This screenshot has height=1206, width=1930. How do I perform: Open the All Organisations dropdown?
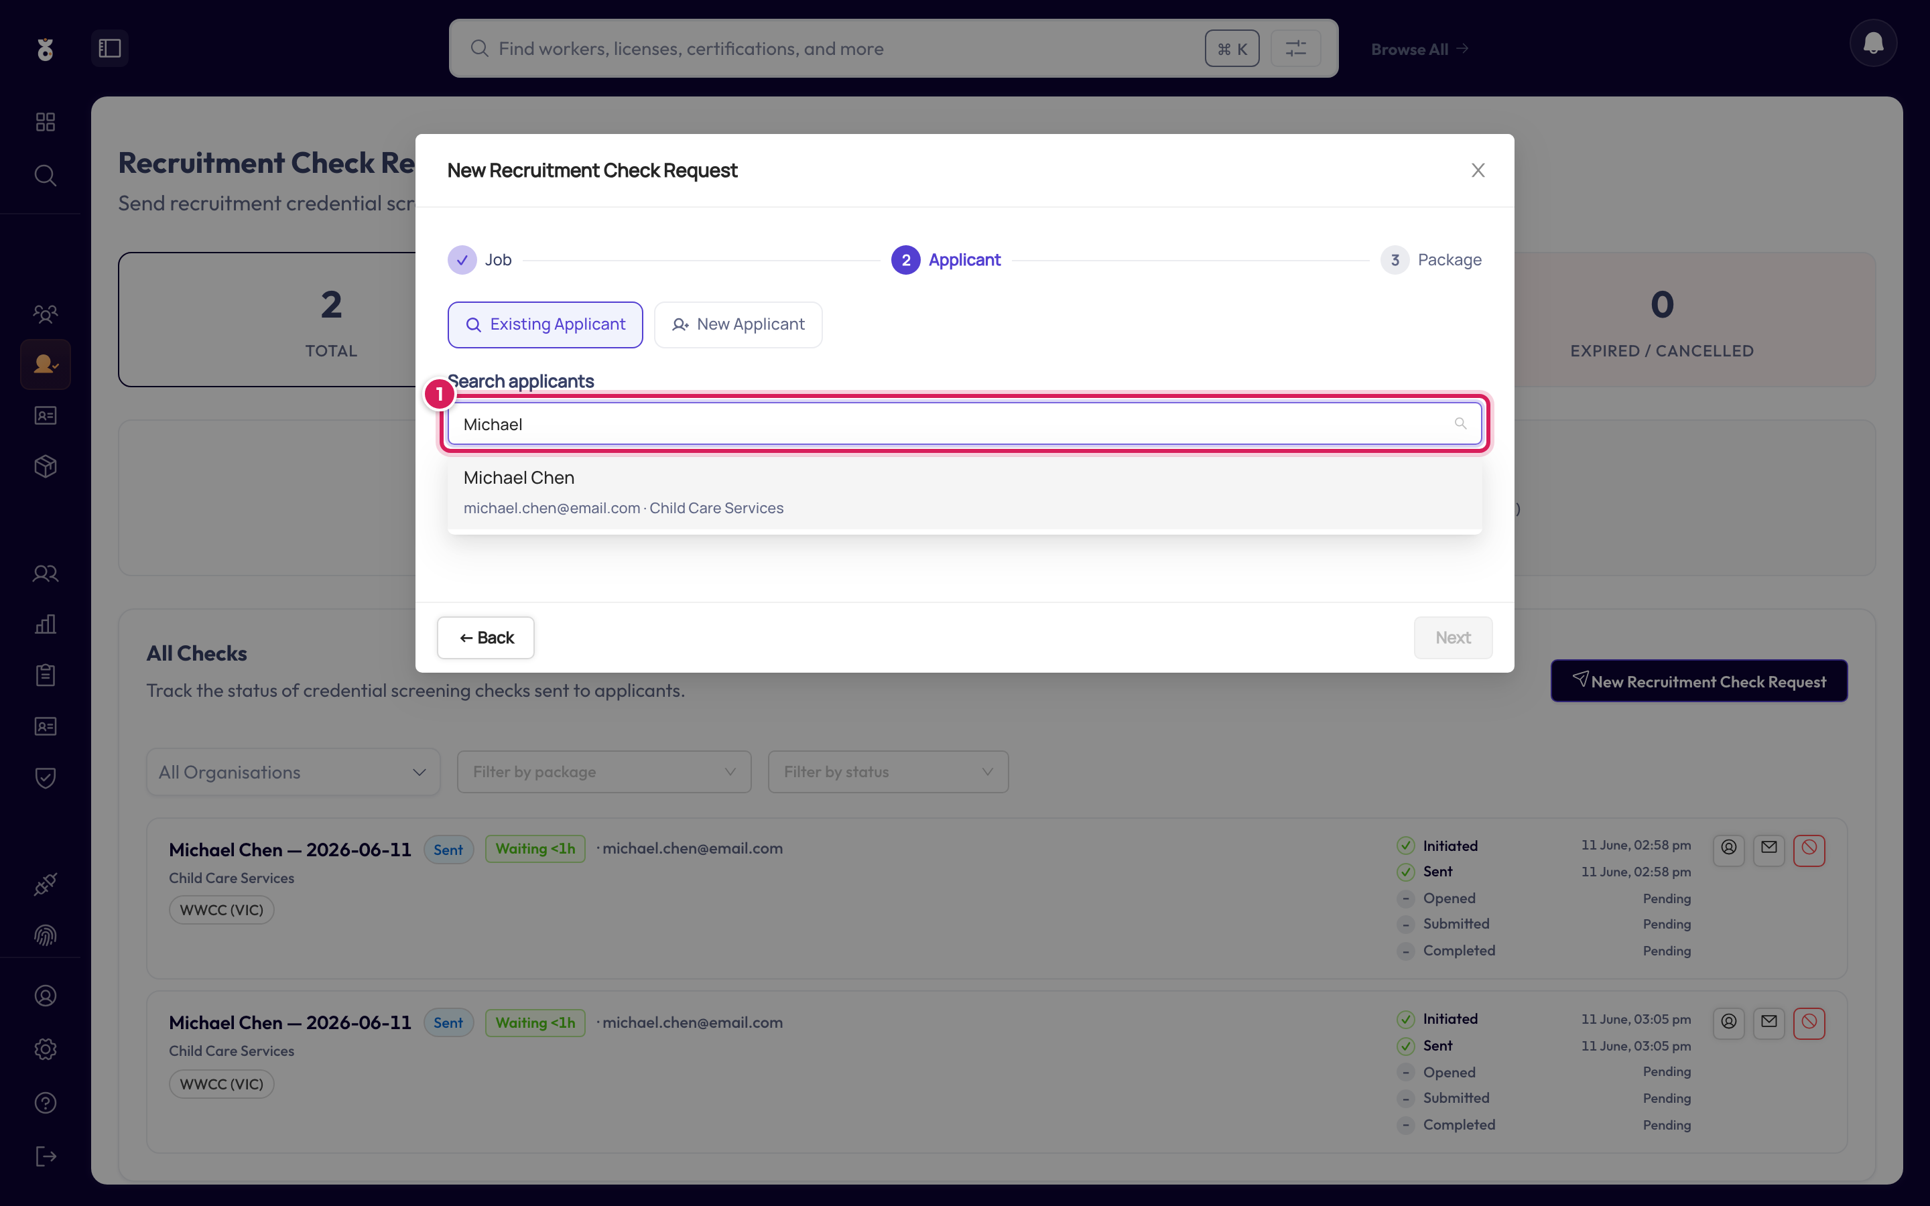(x=293, y=771)
